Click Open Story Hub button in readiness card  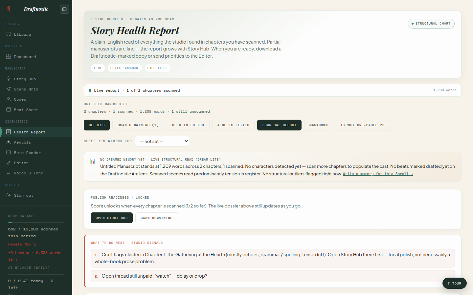coord(112,218)
